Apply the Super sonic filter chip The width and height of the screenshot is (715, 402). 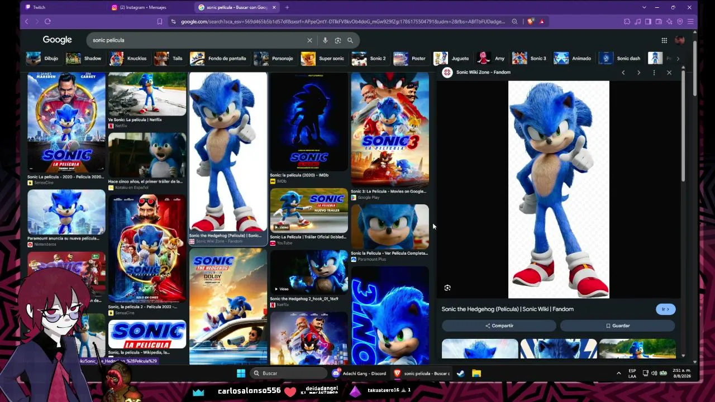323,59
